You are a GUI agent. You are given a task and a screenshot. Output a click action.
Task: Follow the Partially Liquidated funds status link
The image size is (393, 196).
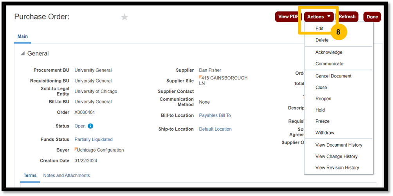point(94,139)
